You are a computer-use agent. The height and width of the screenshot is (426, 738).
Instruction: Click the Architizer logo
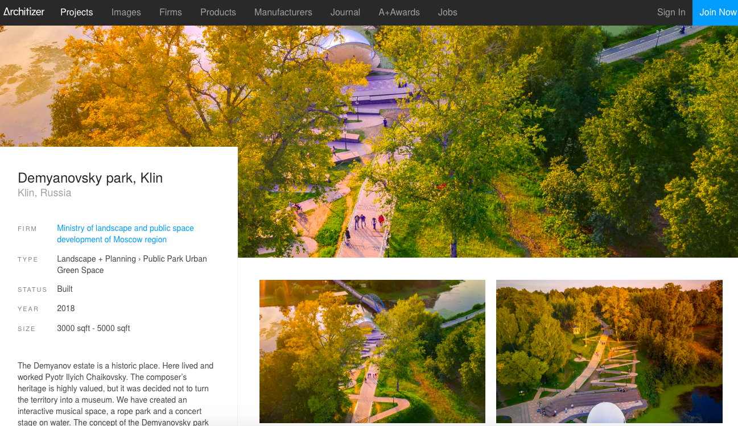pyautogui.click(x=24, y=12)
